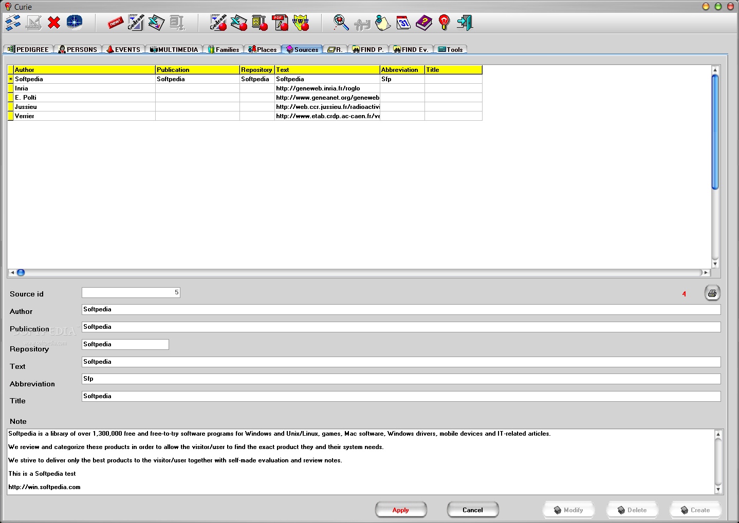Click the grayed text document import icon
This screenshot has width=739, height=523.
tap(177, 23)
